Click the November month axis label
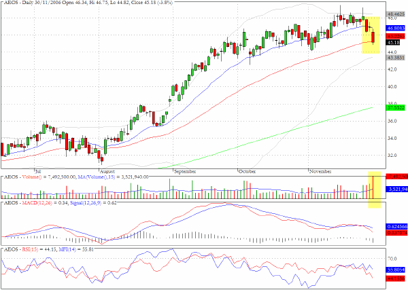This screenshot has width=408, height=290. 320,172
